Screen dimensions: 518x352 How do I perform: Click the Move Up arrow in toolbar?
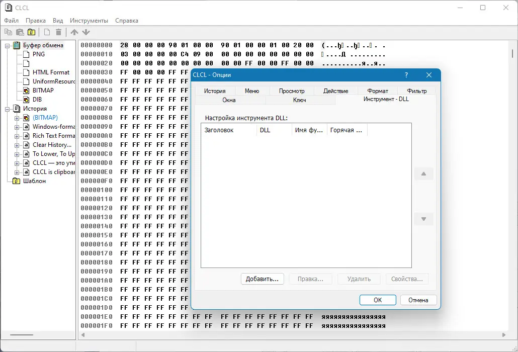74,32
